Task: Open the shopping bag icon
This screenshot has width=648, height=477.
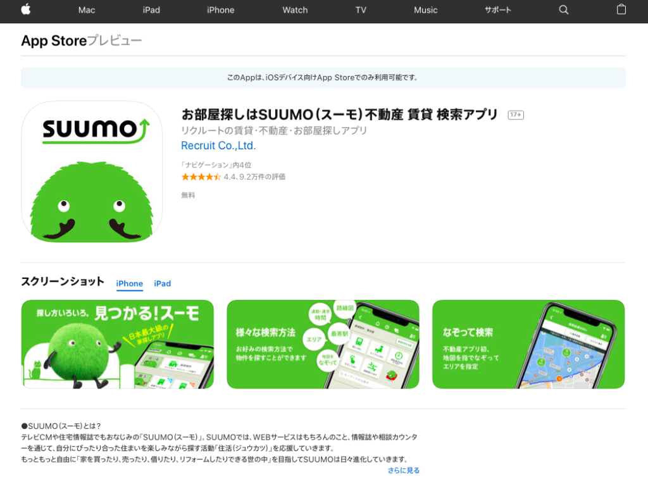Action: click(x=621, y=9)
